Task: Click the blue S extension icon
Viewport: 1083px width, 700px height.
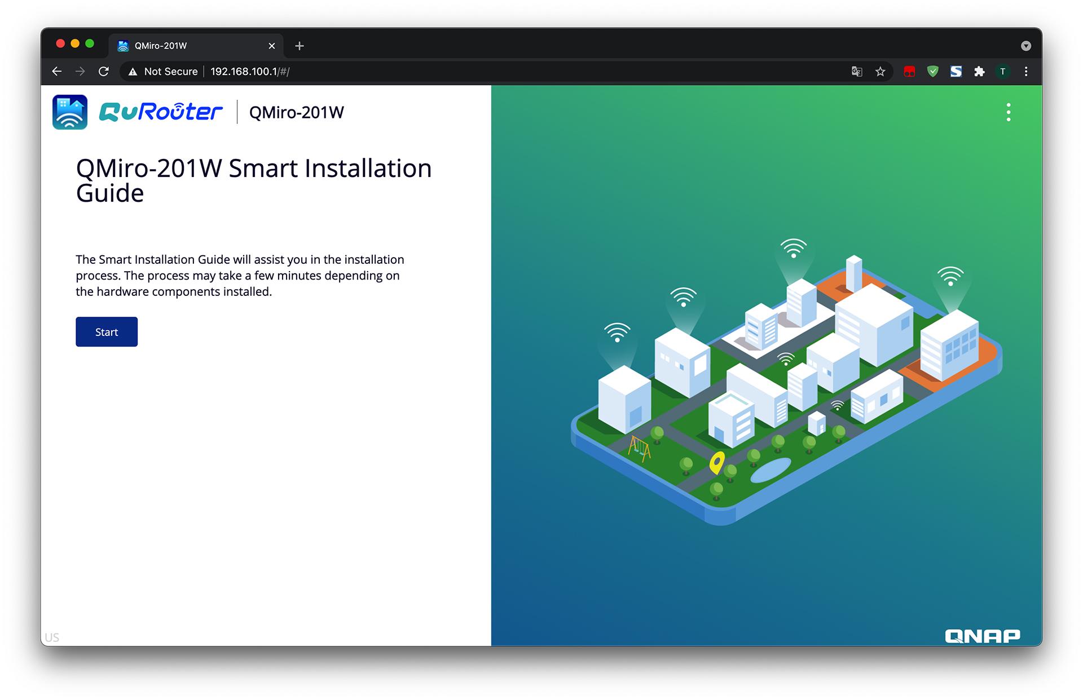Action: click(956, 72)
